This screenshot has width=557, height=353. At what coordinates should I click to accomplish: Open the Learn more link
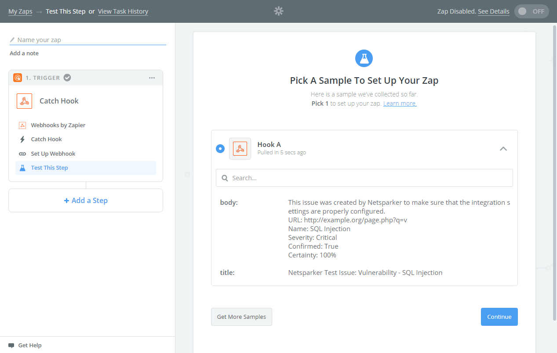click(399, 103)
